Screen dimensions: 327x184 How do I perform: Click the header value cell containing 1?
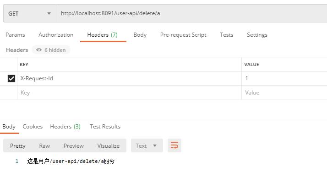coord(284,78)
